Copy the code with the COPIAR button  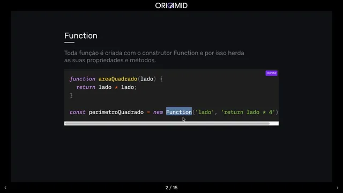coord(271,73)
